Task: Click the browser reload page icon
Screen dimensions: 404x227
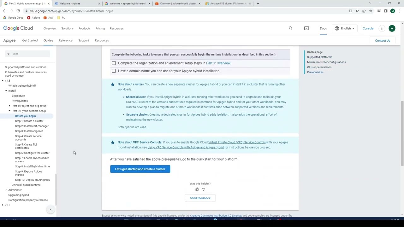Action: 18,11
